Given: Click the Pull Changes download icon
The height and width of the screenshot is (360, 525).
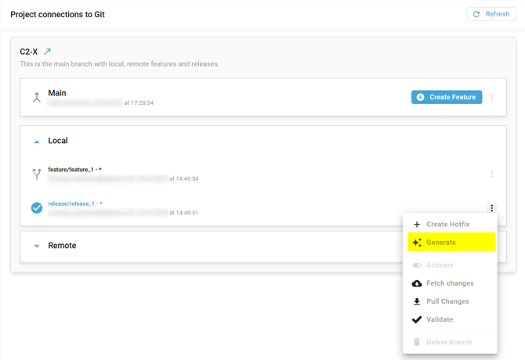Looking at the screenshot, I should (x=417, y=301).
